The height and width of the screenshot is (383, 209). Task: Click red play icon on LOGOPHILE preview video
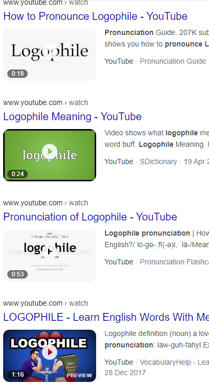tap(50, 352)
